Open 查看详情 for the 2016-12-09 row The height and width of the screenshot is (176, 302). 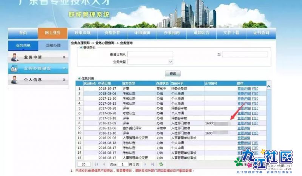coord(243,123)
